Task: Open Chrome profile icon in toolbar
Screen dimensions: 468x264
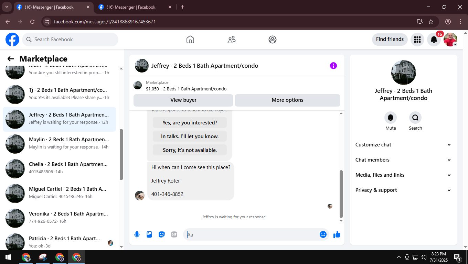Action: 448,22
